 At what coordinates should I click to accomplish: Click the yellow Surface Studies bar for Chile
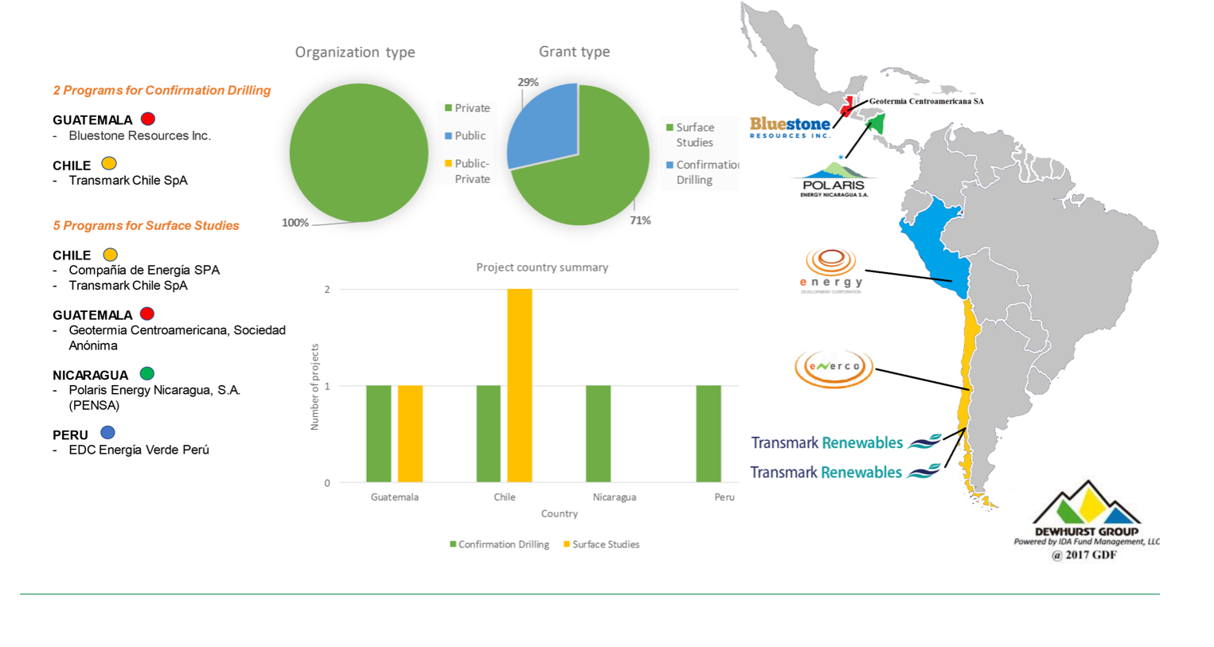coord(519,386)
